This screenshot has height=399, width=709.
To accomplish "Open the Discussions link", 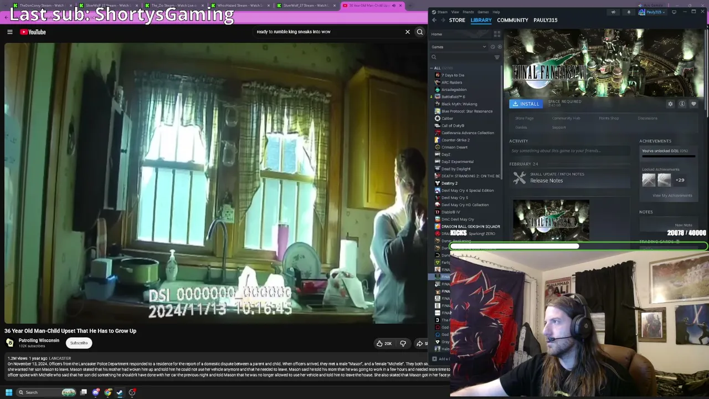I will [x=647, y=118].
